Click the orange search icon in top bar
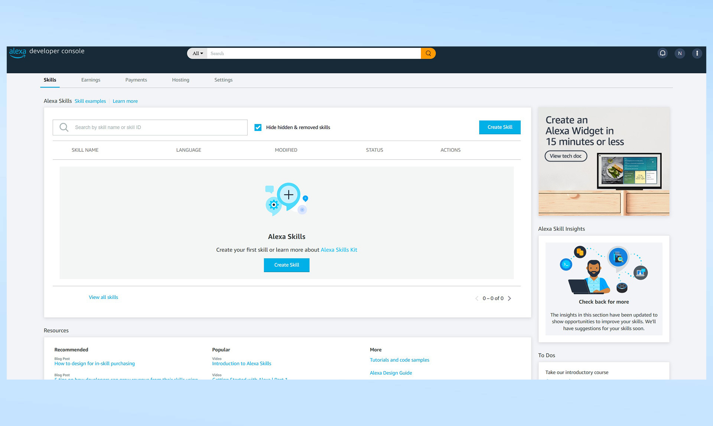The image size is (713, 426). [x=428, y=53]
